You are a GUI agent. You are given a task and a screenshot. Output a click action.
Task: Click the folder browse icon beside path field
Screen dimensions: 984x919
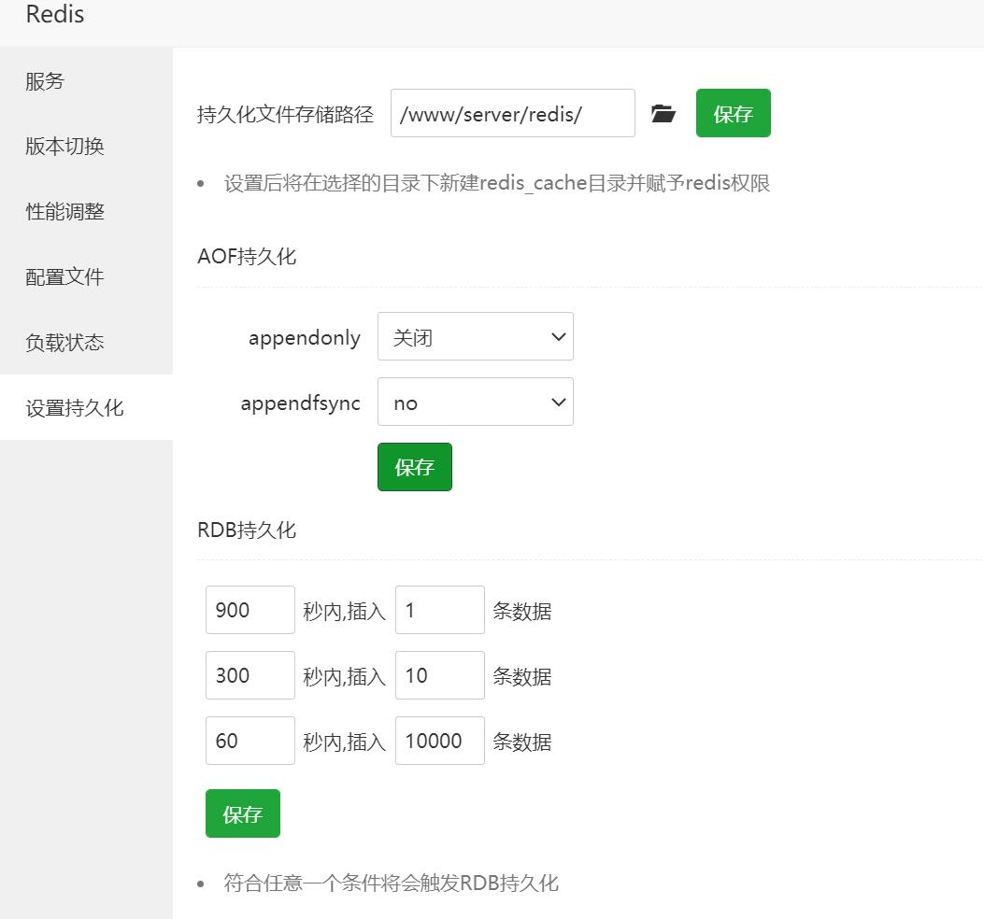pos(663,114)
